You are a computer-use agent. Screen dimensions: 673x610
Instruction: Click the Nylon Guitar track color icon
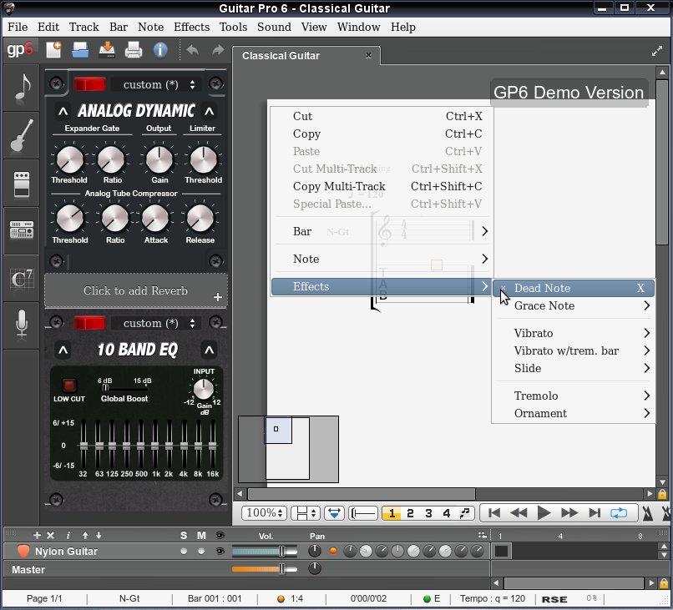[x=23, y=551]
